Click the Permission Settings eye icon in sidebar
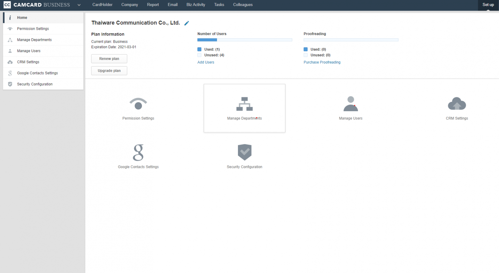499x273 pixels. pyautogui.click(x=10, y=29)
